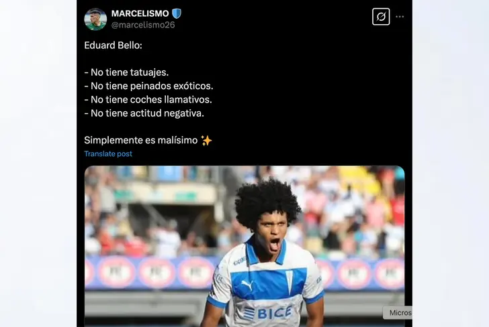This screenshot has height=327, width=489.
Task: Click the Translate post link
Action: pos(108,153)
